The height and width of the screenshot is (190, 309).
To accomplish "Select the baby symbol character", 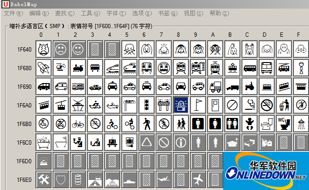I will pyautogui.click(x=249, y=124).
